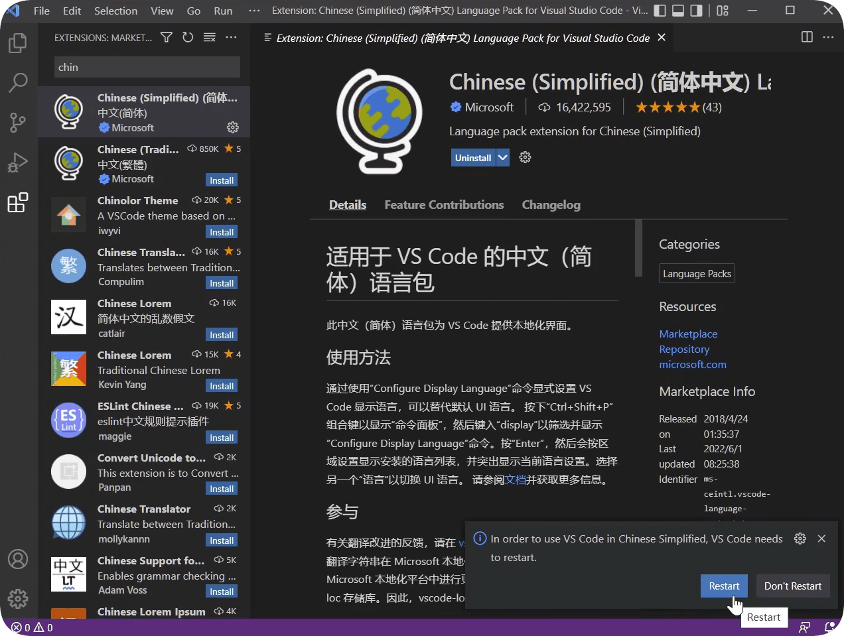
Task: Filter extensions using the funnel icon
Action: pos(167,38)
